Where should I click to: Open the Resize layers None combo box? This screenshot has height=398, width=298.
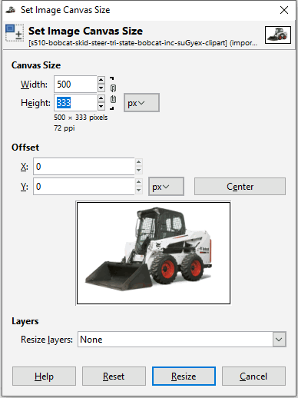pos(182,340)
